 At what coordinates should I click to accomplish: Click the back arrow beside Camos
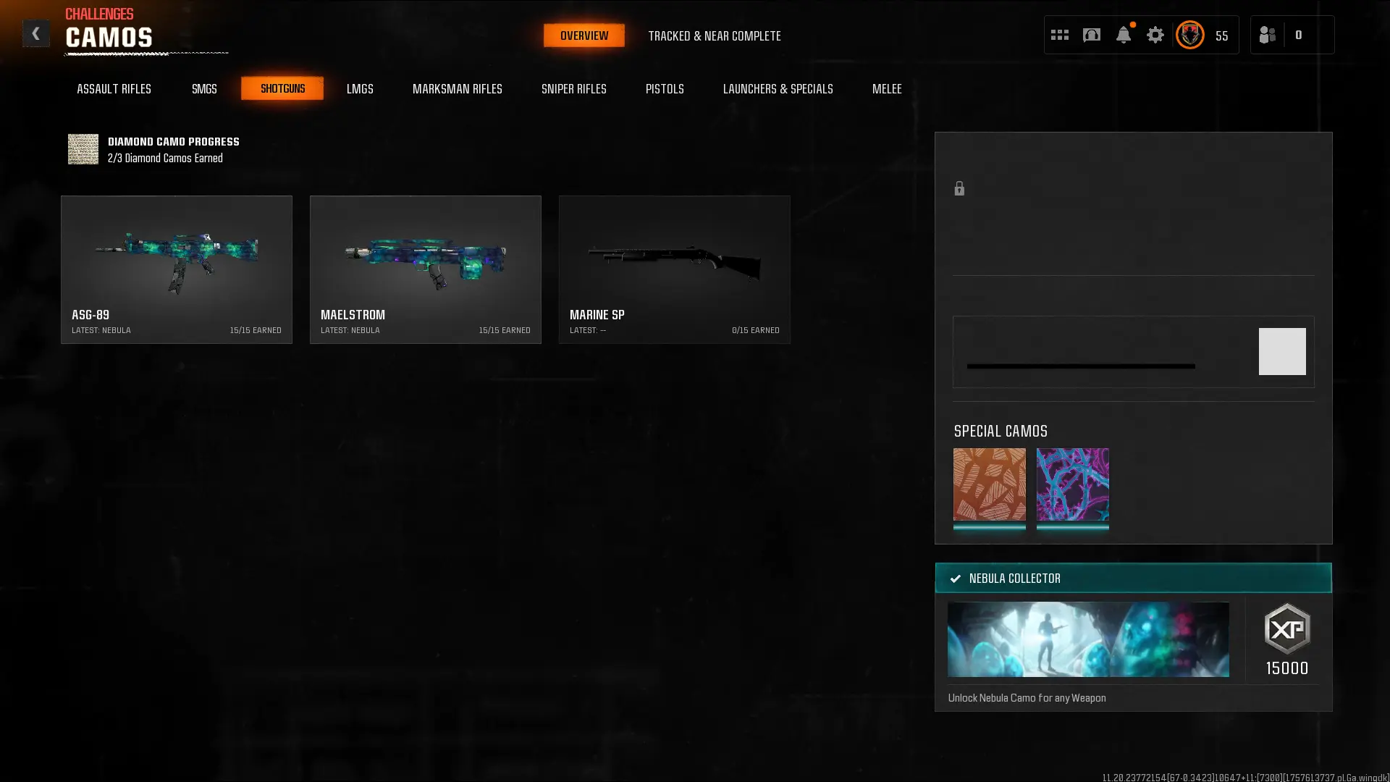pos(35,33)
